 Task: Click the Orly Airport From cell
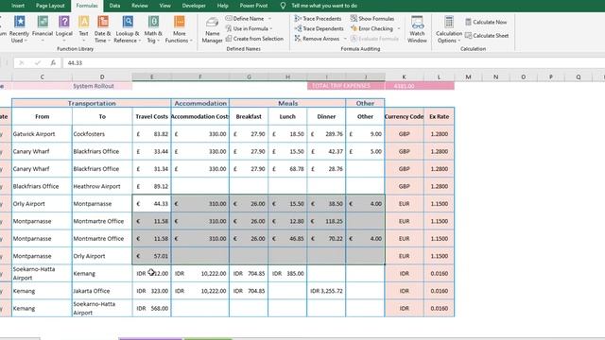[42, 204]
